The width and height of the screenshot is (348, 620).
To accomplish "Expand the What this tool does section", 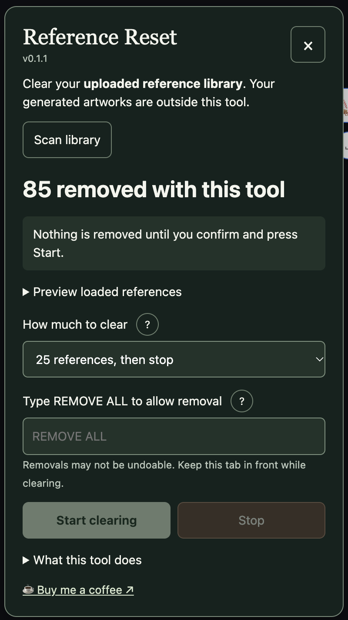I will coord(82,560).
